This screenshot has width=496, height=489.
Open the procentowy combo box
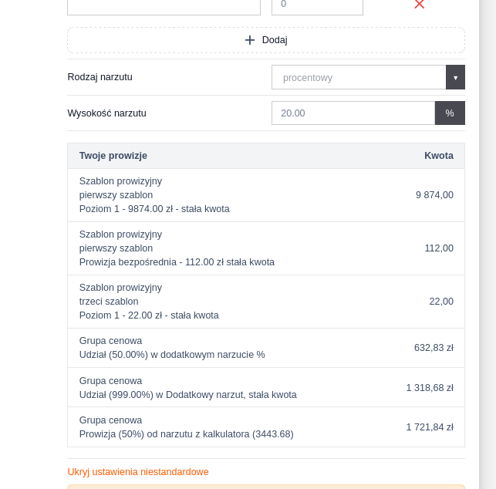click(359, 77)
